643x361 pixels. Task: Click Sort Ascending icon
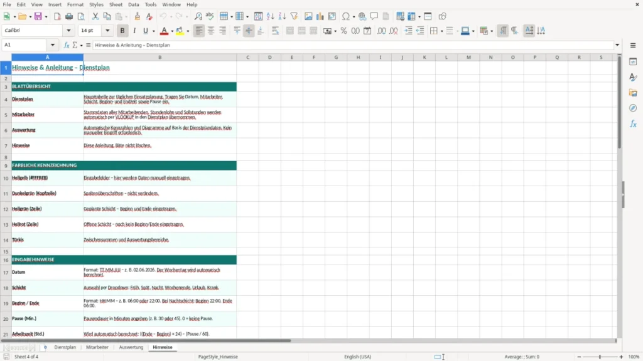coord(270,16)
